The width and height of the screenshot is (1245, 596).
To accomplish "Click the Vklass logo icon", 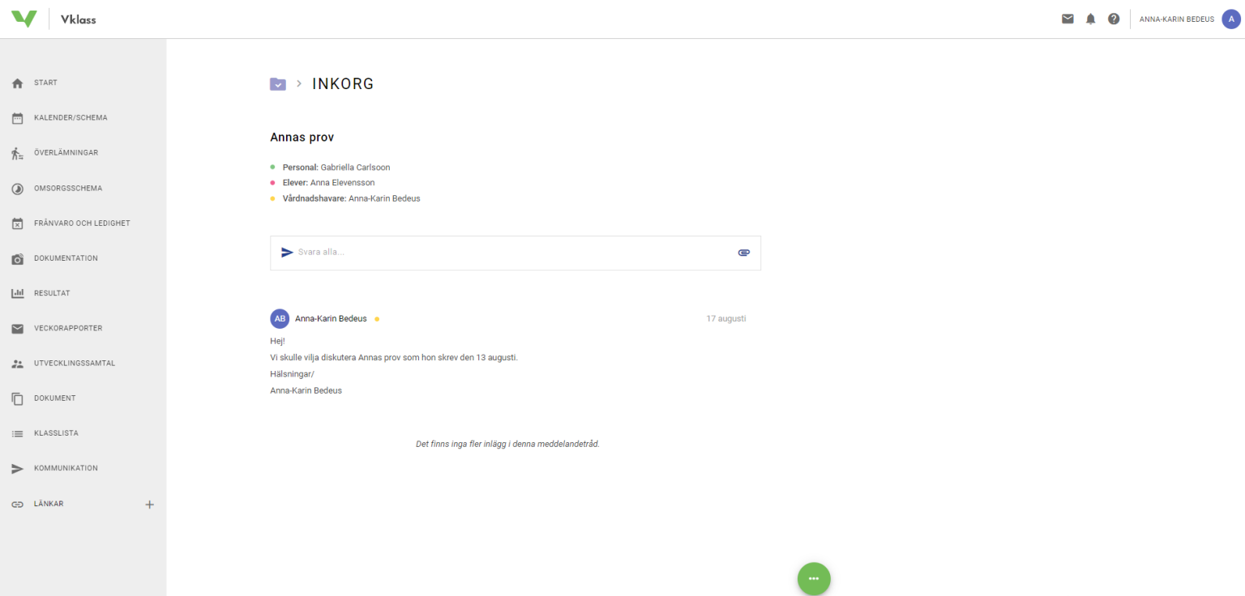I will tap(24, 19).
